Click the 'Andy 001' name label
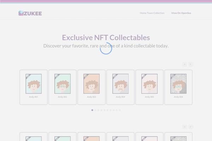Screen dimensions: 212x141 coord(34,97)
